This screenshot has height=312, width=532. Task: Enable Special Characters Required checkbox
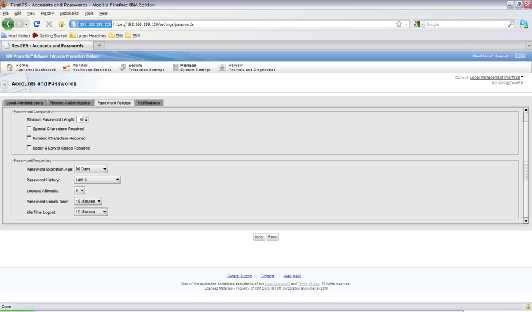pyautogui.click(x=29, y=129)
